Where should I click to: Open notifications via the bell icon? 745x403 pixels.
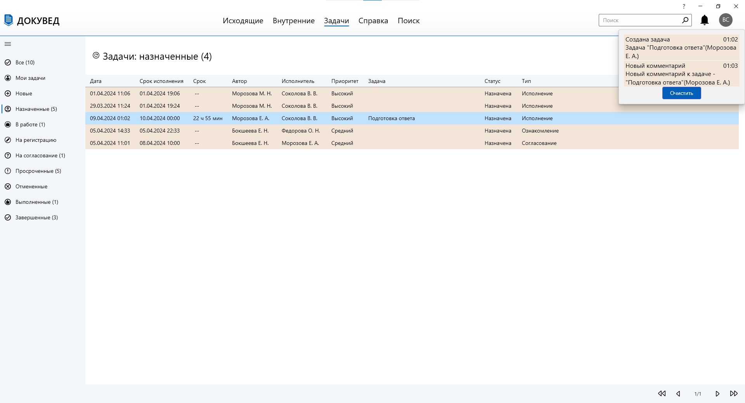coord(705,20)
